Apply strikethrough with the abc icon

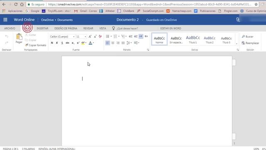pos(67,43)
